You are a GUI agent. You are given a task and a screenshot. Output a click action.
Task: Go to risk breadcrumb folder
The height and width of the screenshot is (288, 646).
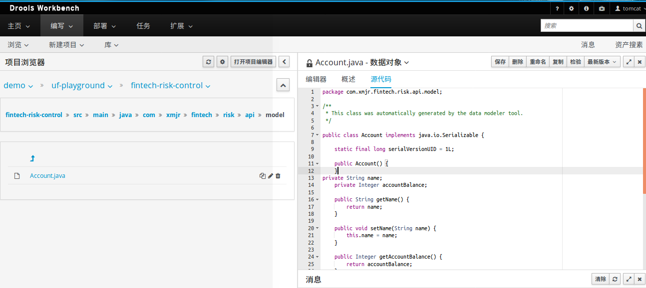click(229, 115)
